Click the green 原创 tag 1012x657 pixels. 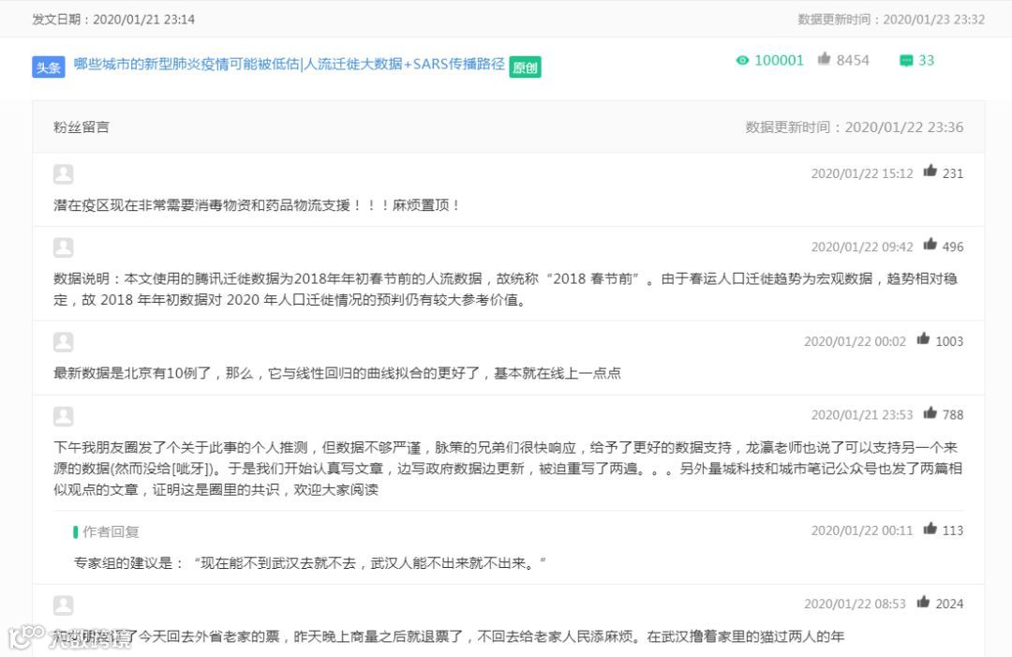coord(525,67)
